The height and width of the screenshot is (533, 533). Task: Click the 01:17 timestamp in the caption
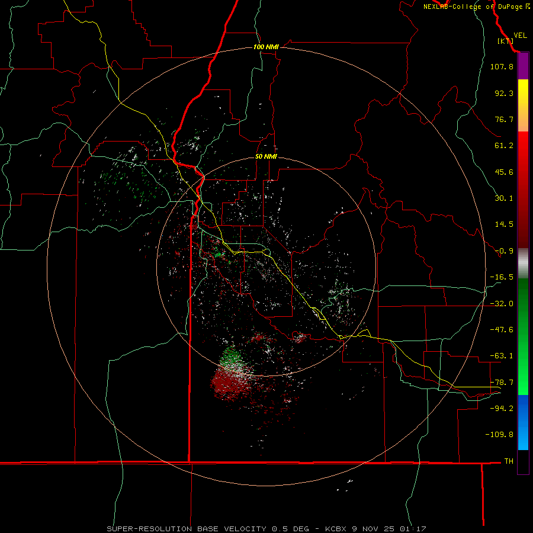(413, 529)
